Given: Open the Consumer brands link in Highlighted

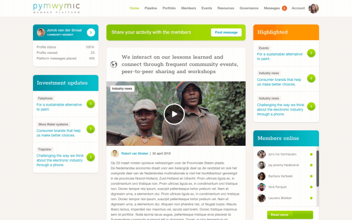Looking at the screenshot, I should pyautogui.click(x=279, y=82).
